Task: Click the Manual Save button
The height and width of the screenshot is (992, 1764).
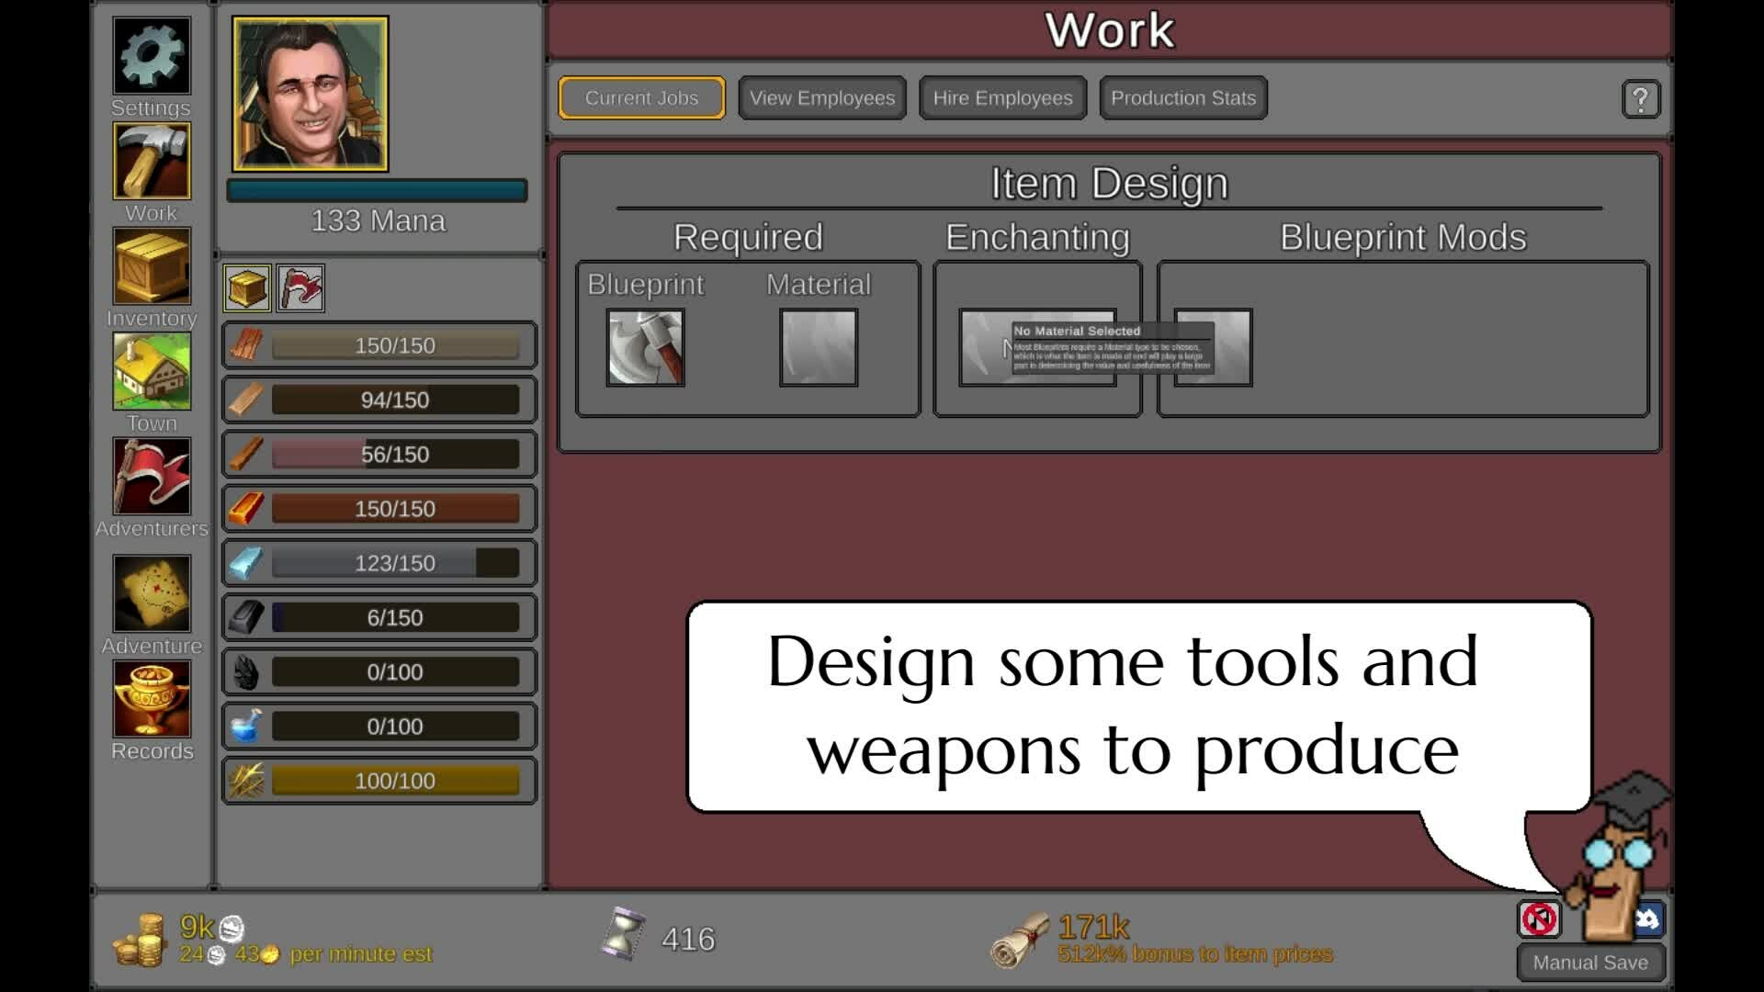Action: (1589, 963)
